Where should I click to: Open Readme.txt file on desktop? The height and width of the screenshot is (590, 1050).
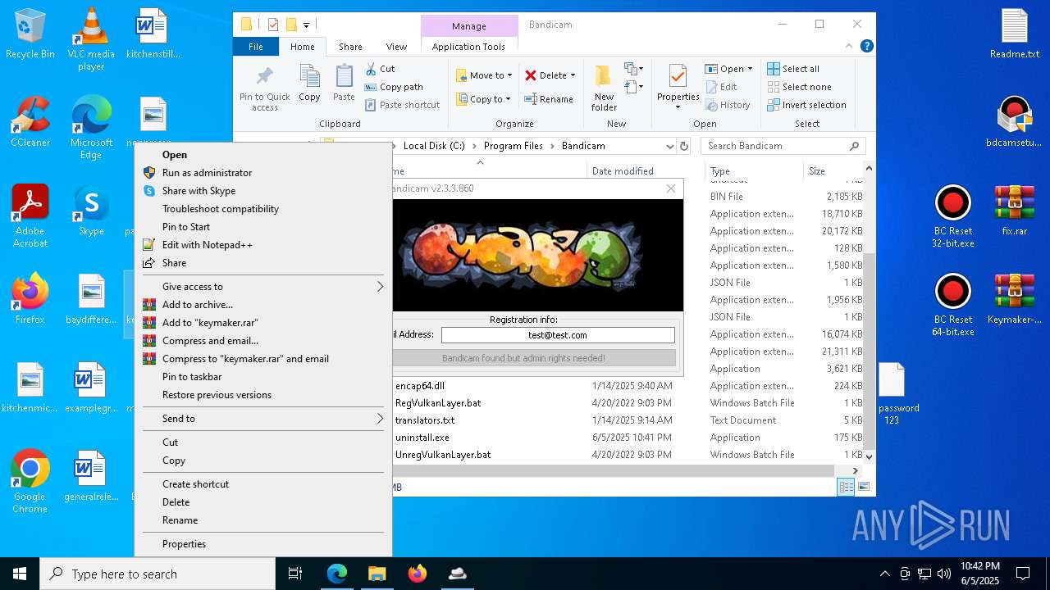pos(1015,34)
